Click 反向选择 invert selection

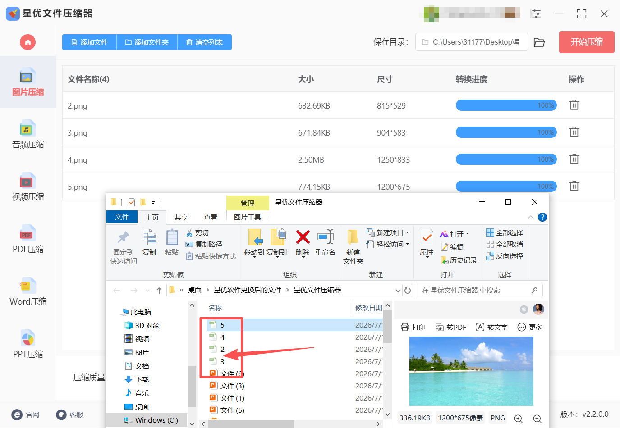pyautogui.click(x=505, y=256)
